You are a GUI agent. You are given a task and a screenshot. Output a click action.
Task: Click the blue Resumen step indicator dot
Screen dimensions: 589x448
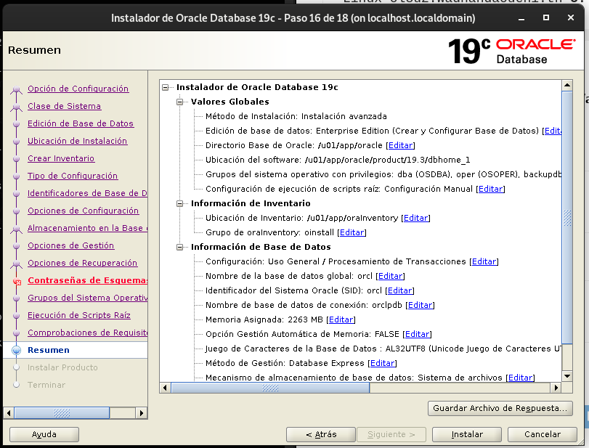click(x=18, y=350)
